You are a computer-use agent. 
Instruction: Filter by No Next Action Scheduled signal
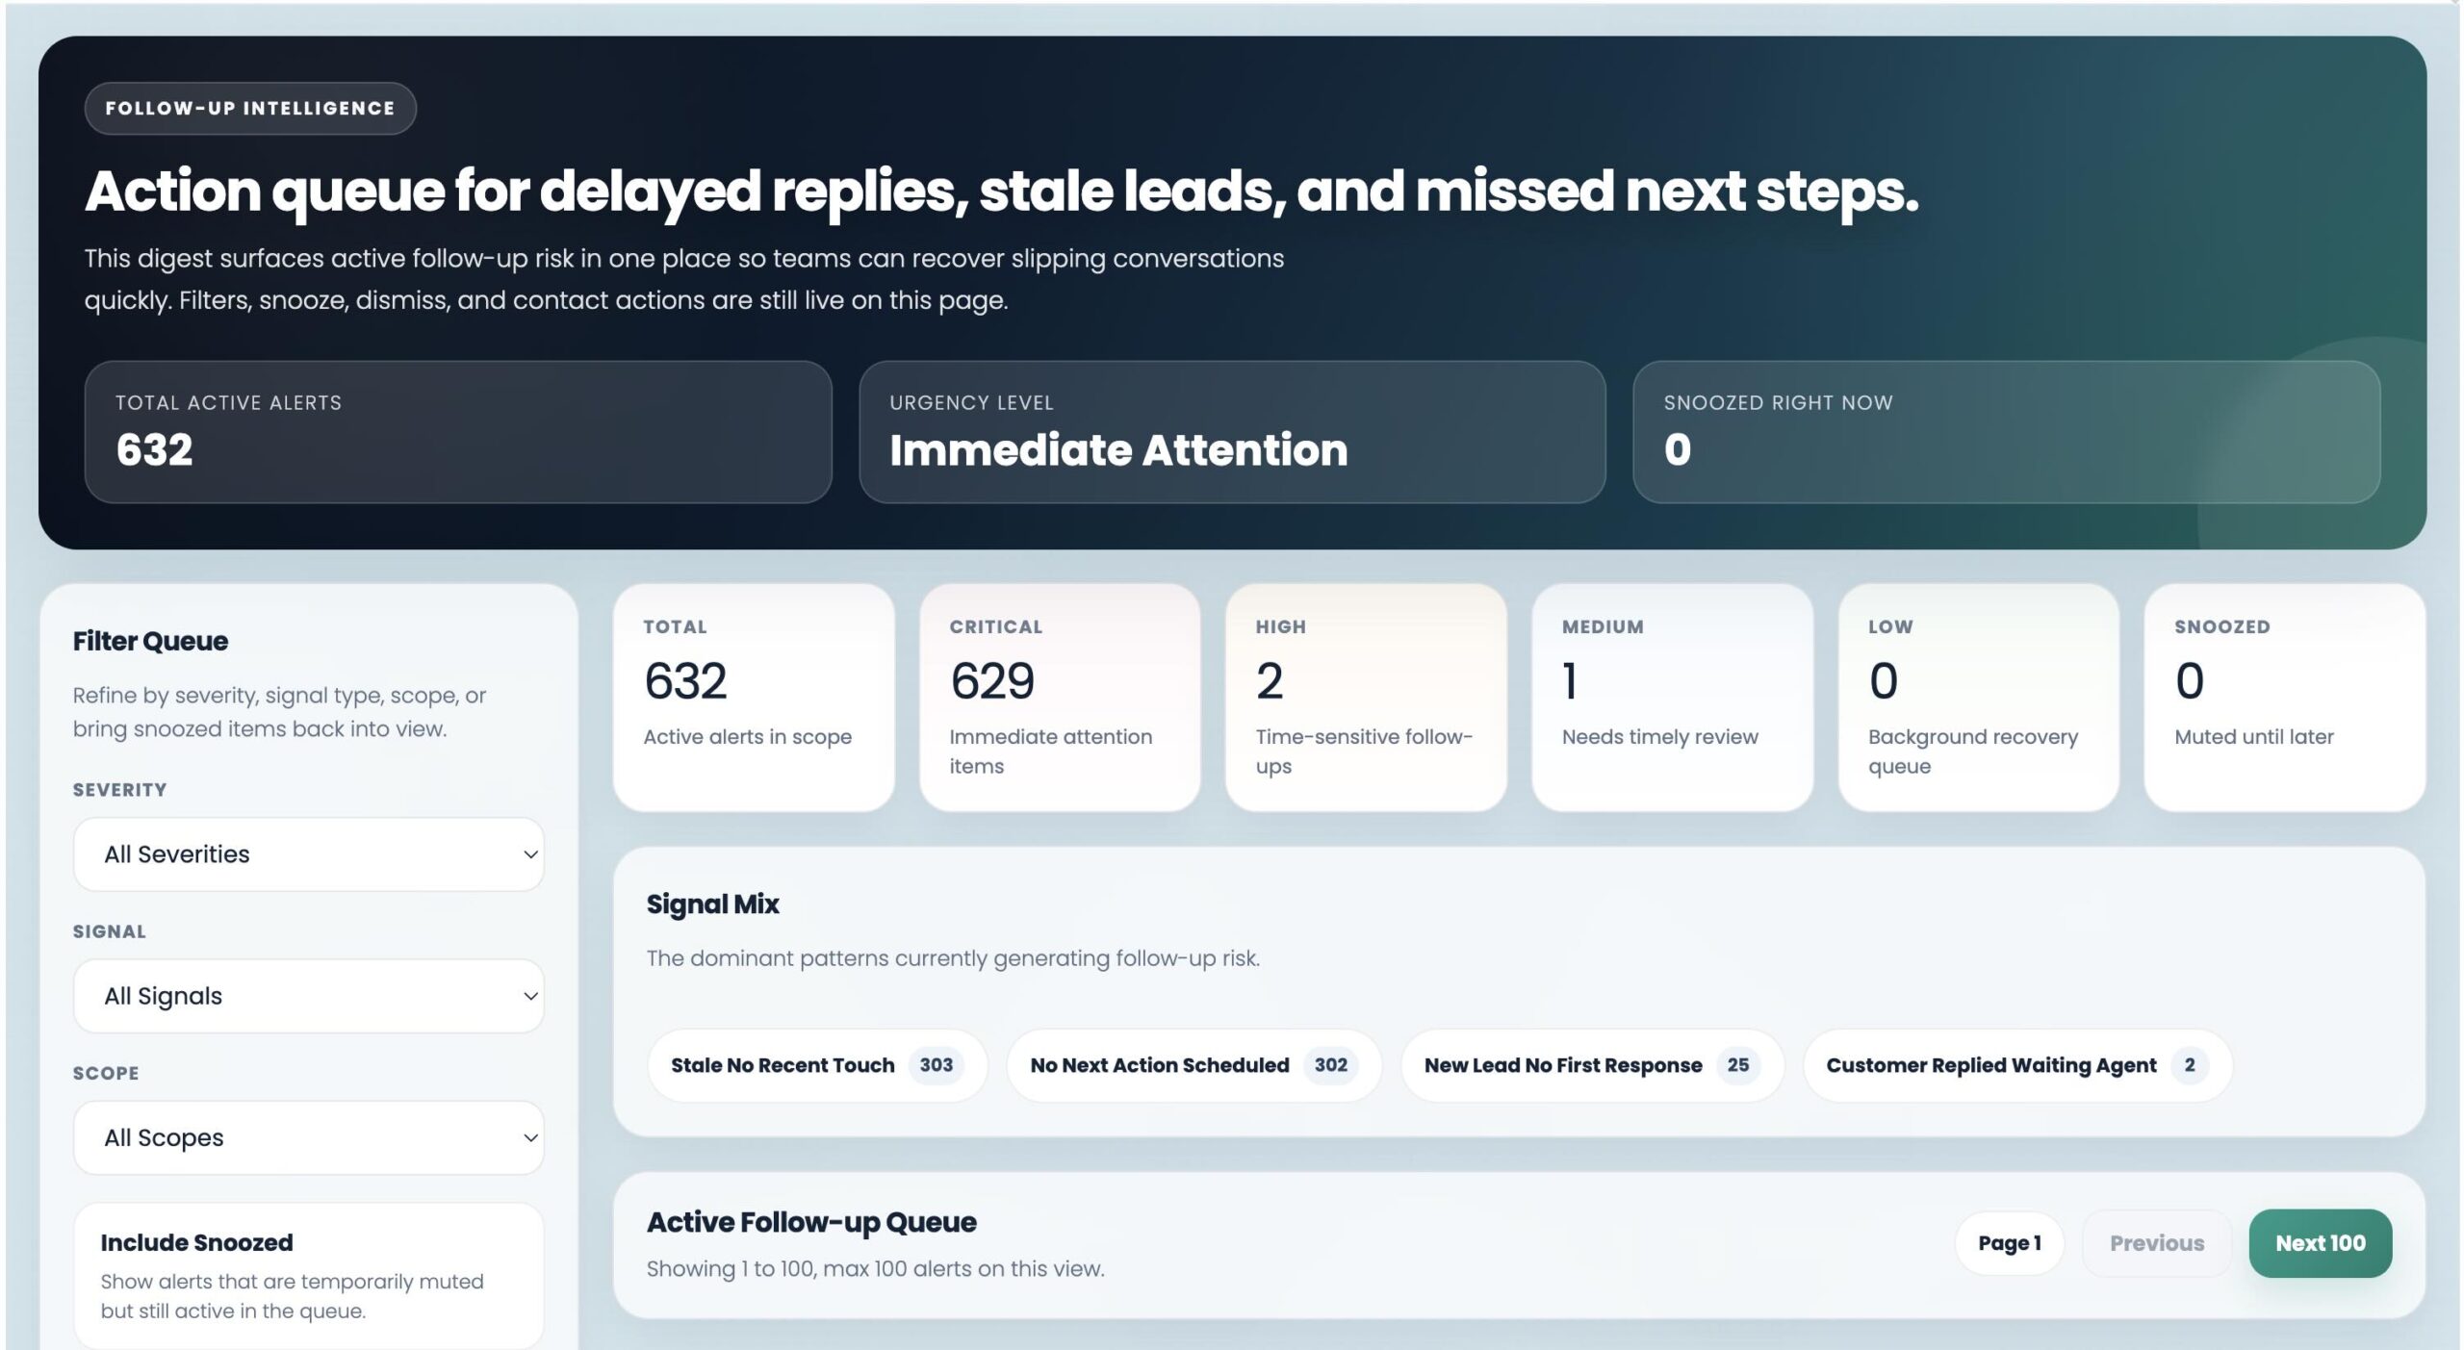point(1193,1065)
